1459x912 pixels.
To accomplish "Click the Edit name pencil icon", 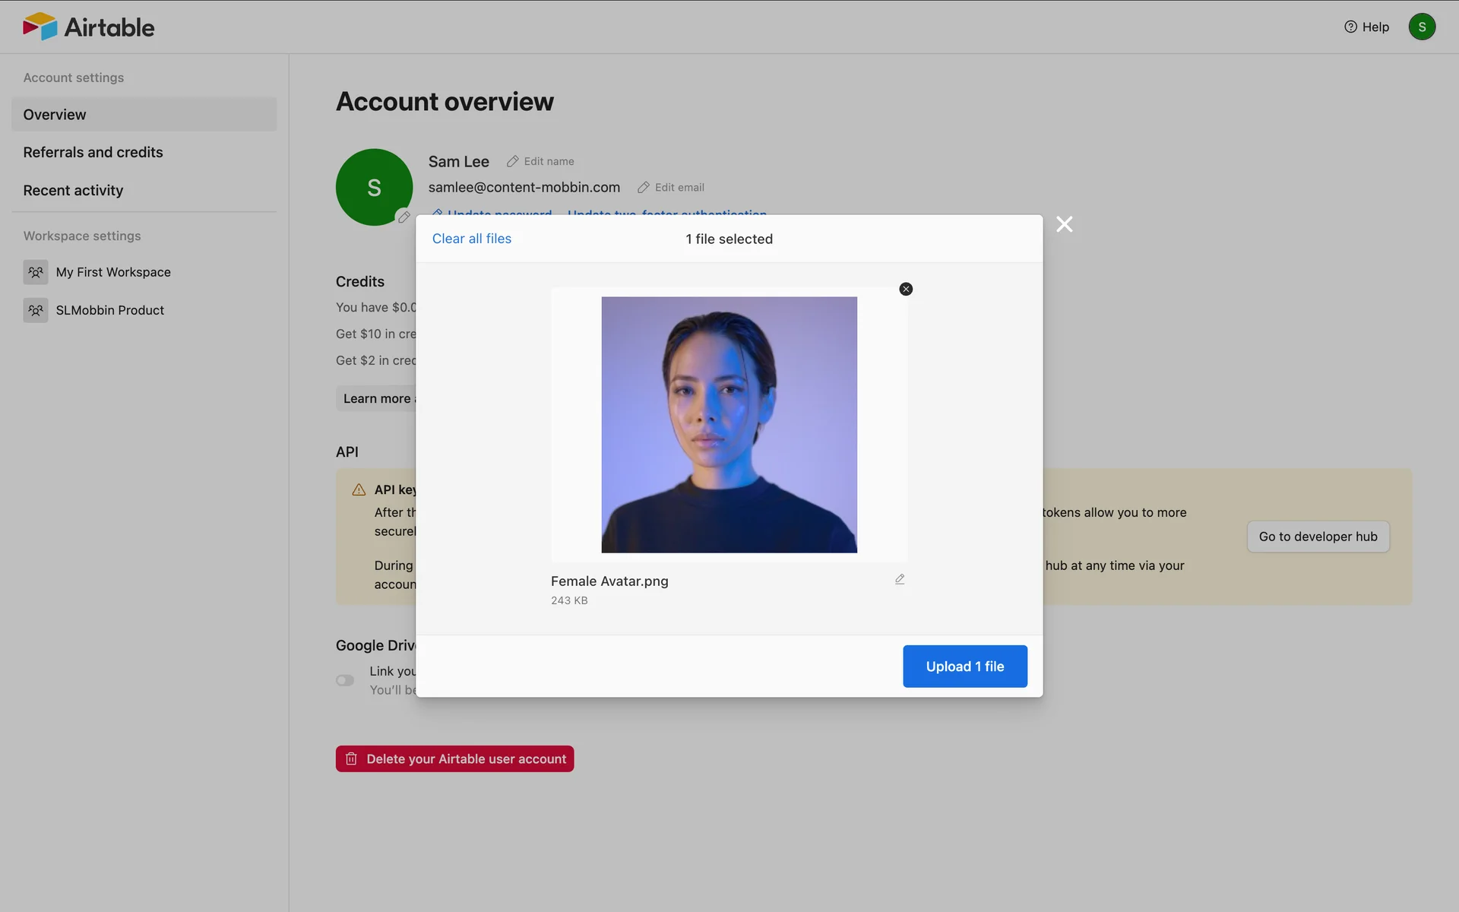I will coord(513,162).
